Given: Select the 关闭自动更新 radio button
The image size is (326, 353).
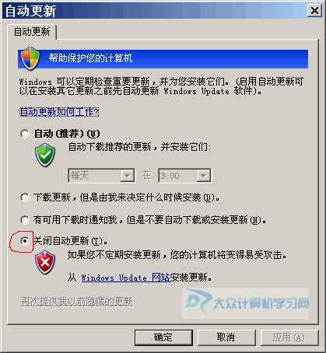Looking at the screenshot, I should [25, 241].
